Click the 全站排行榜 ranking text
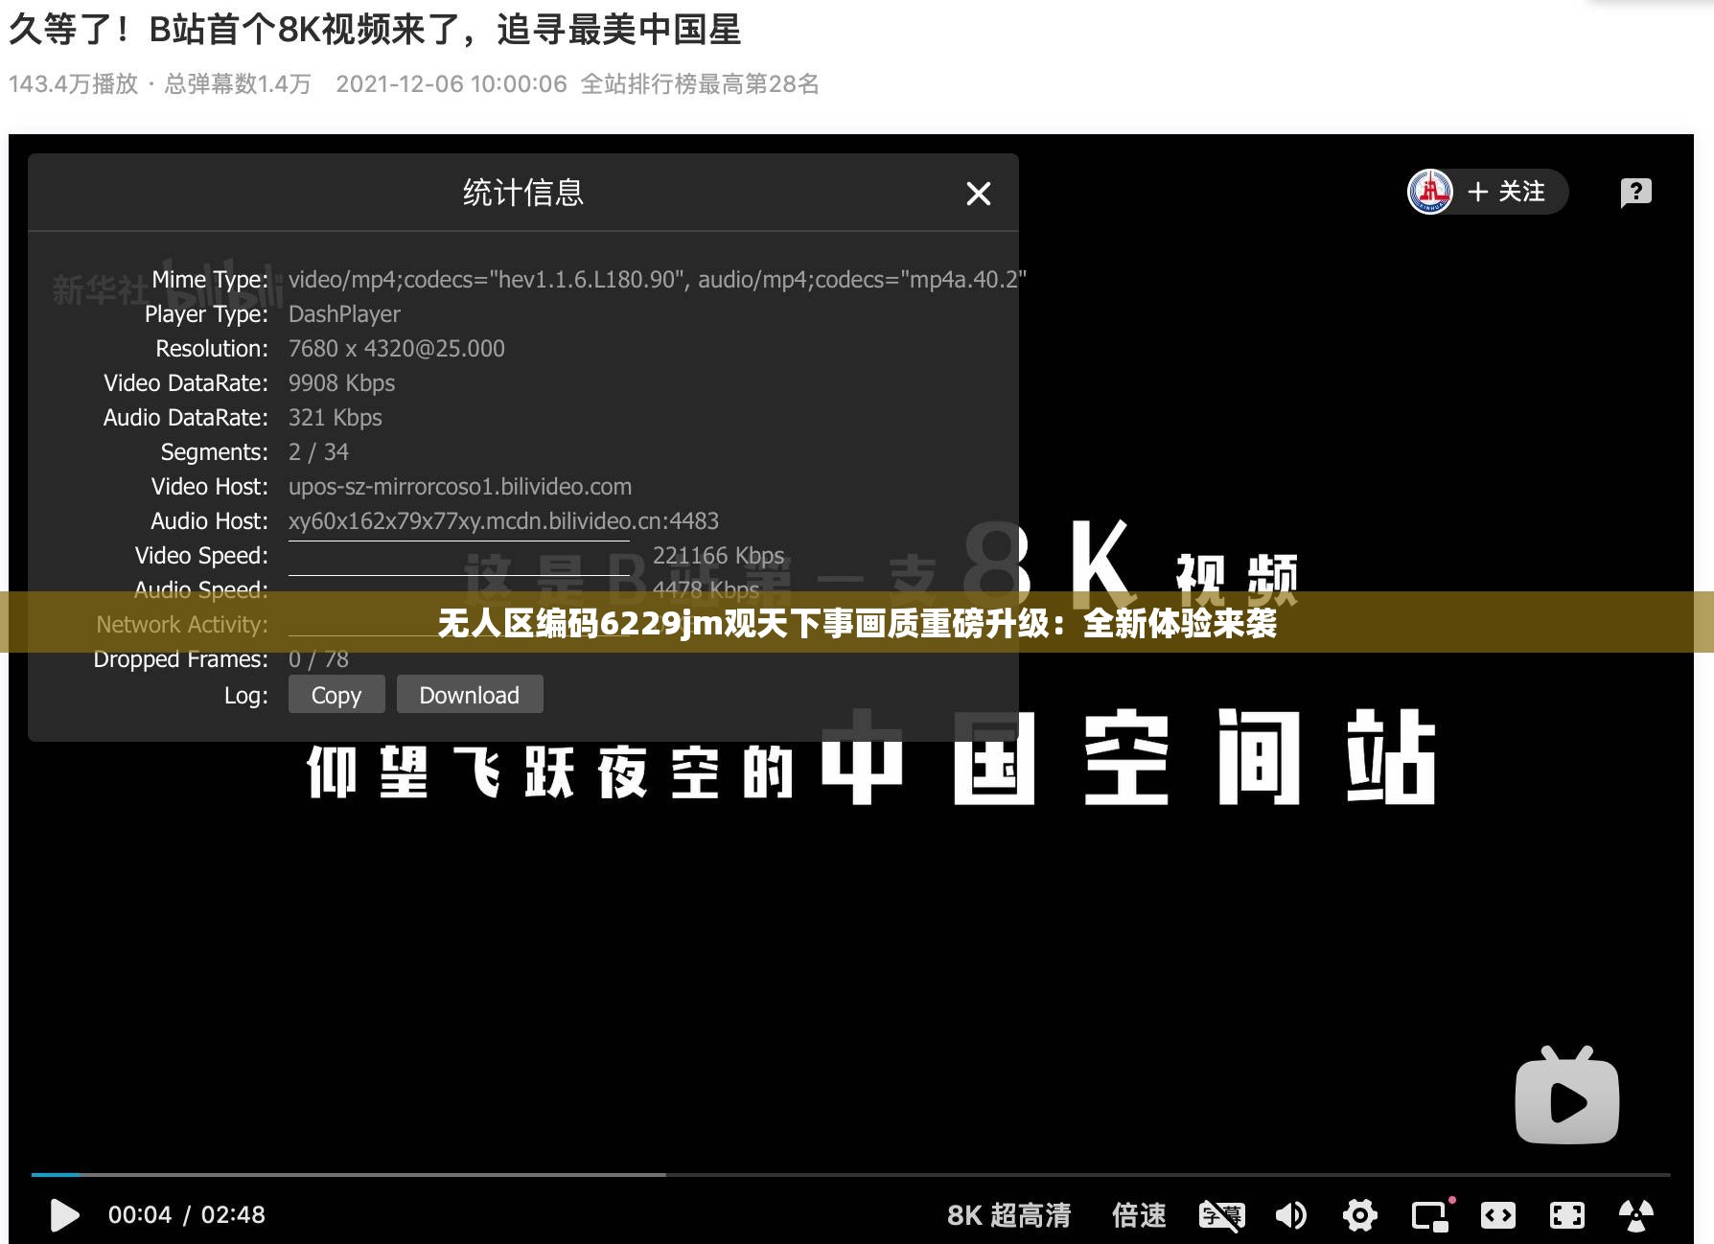The height and width of the screenshot is (1244, 1714). [x=699, y=84]
